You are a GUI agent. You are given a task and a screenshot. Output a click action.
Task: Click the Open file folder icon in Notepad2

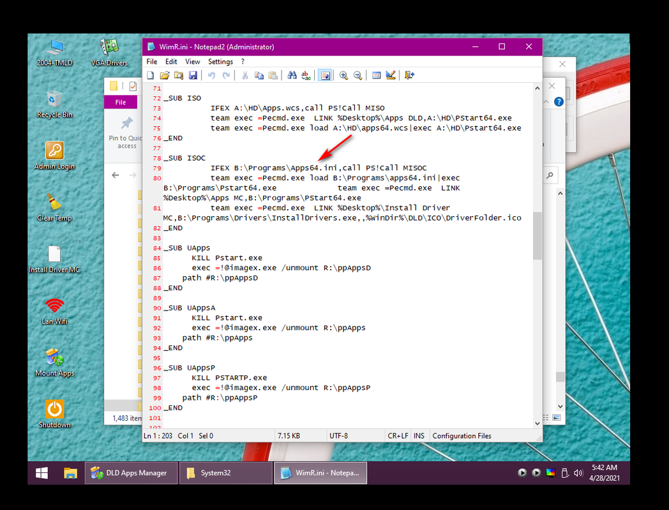(165, 75)
